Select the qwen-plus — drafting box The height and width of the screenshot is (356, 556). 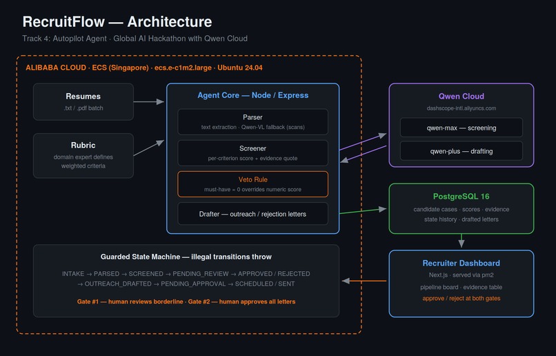(461, 151)
